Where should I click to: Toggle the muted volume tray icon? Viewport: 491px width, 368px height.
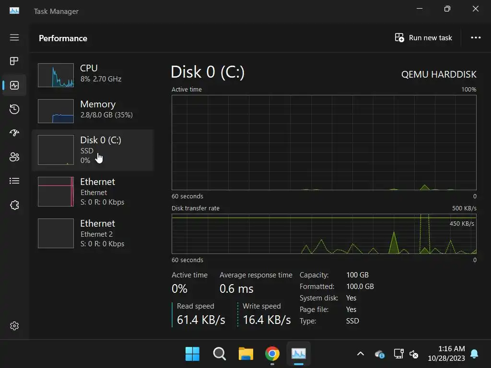[x=414, y=354]
